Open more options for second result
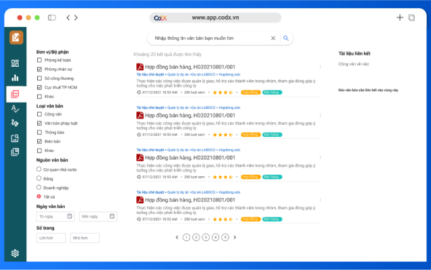The image size is (431, 270). pos(320,115)
